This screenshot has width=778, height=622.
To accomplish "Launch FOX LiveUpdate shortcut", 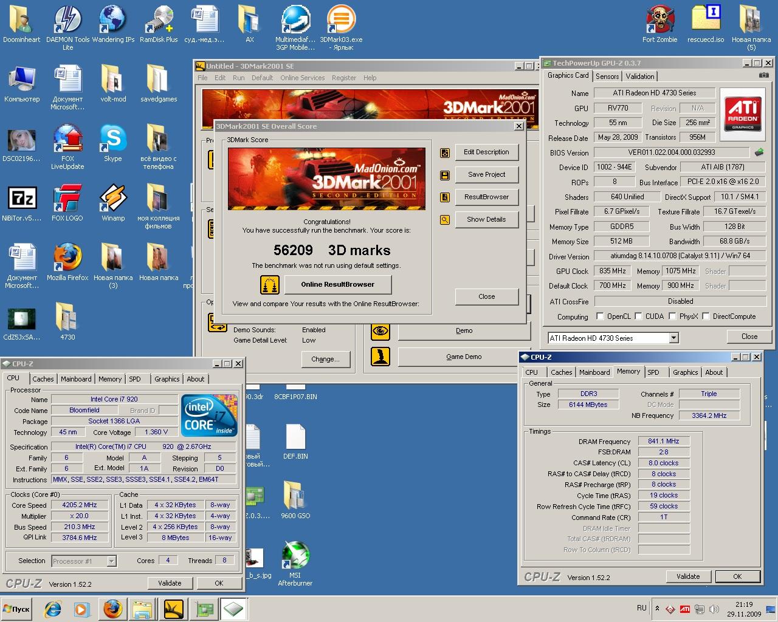I will 67,147.
